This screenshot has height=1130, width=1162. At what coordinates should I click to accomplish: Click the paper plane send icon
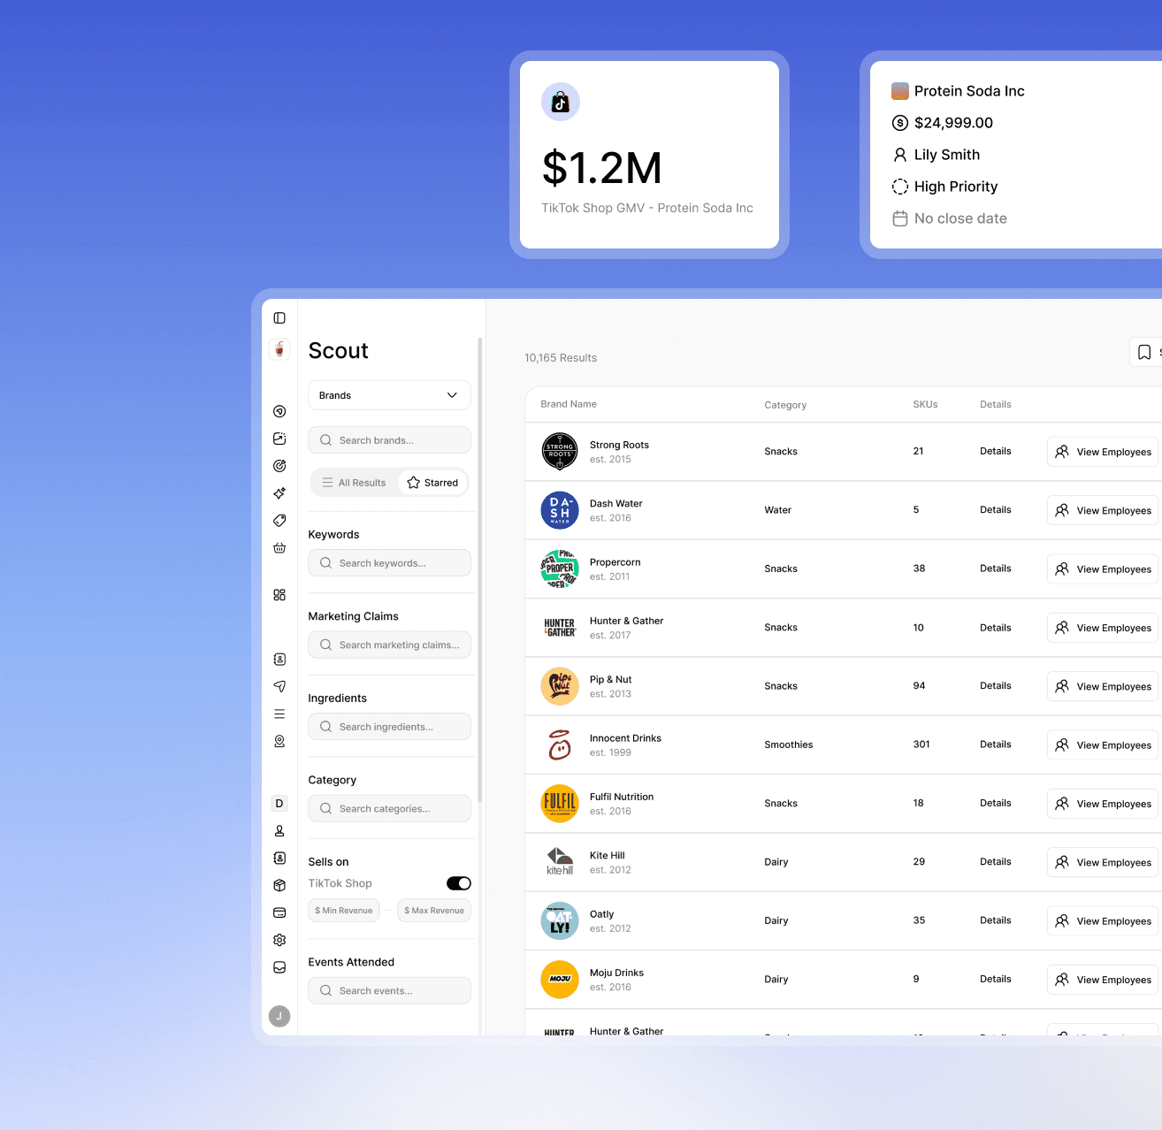pos(279,686)
